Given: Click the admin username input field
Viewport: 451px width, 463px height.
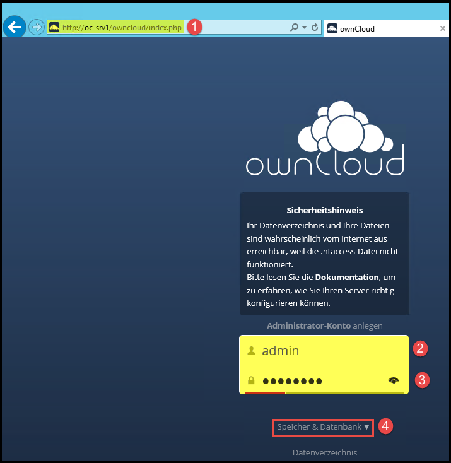Looking at the screenshot, I should tap(328, 351).
